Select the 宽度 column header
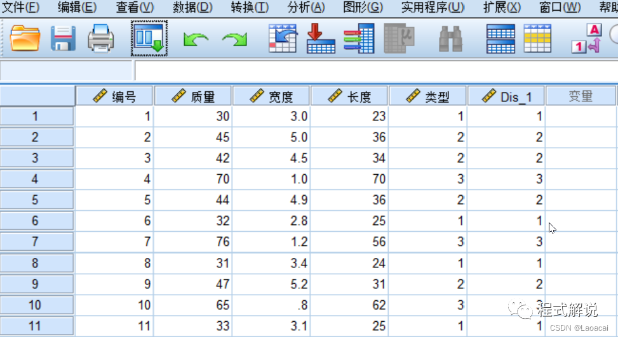Screen dimensions: 618x337 (271, 96)
